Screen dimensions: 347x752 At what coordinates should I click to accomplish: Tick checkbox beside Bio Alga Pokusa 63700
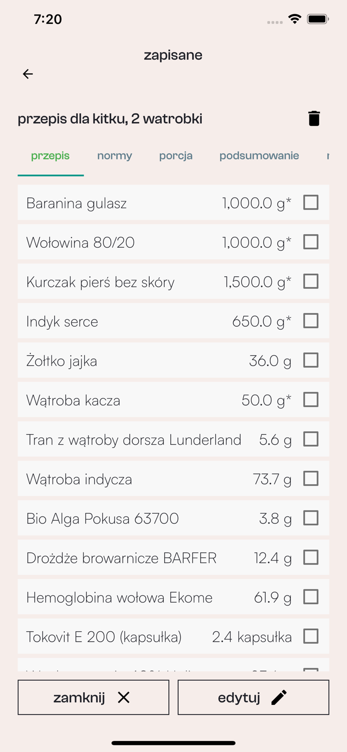(x=311, y=518)
